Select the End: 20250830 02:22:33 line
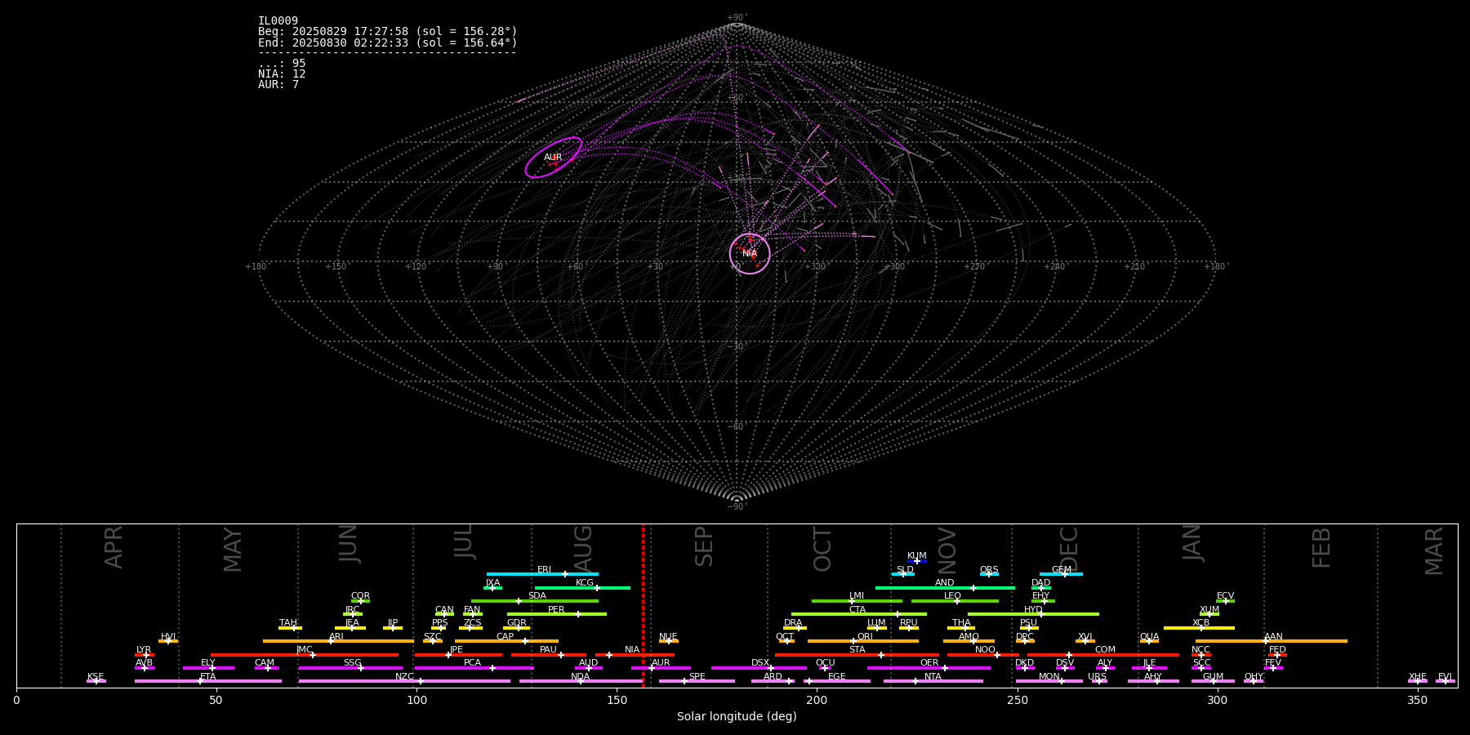The image size is (1470, 735). point(388,42)
